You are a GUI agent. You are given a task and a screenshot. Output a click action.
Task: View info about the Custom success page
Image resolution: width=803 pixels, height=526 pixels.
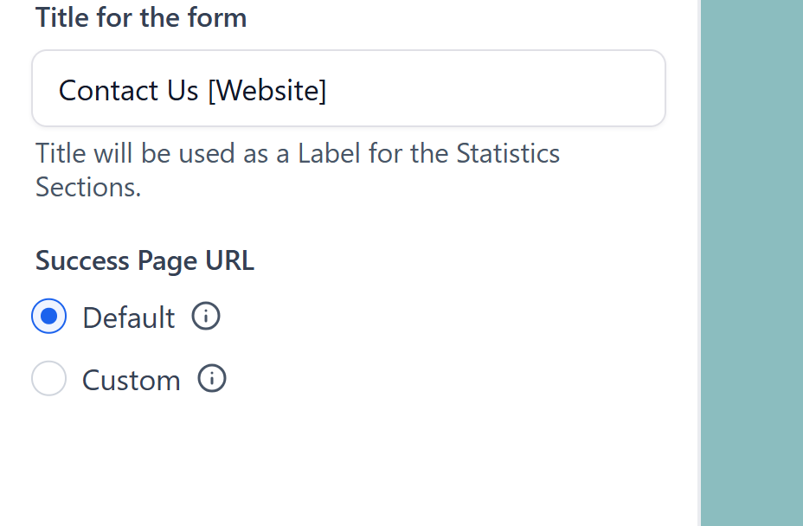click(x=211, y=378)
